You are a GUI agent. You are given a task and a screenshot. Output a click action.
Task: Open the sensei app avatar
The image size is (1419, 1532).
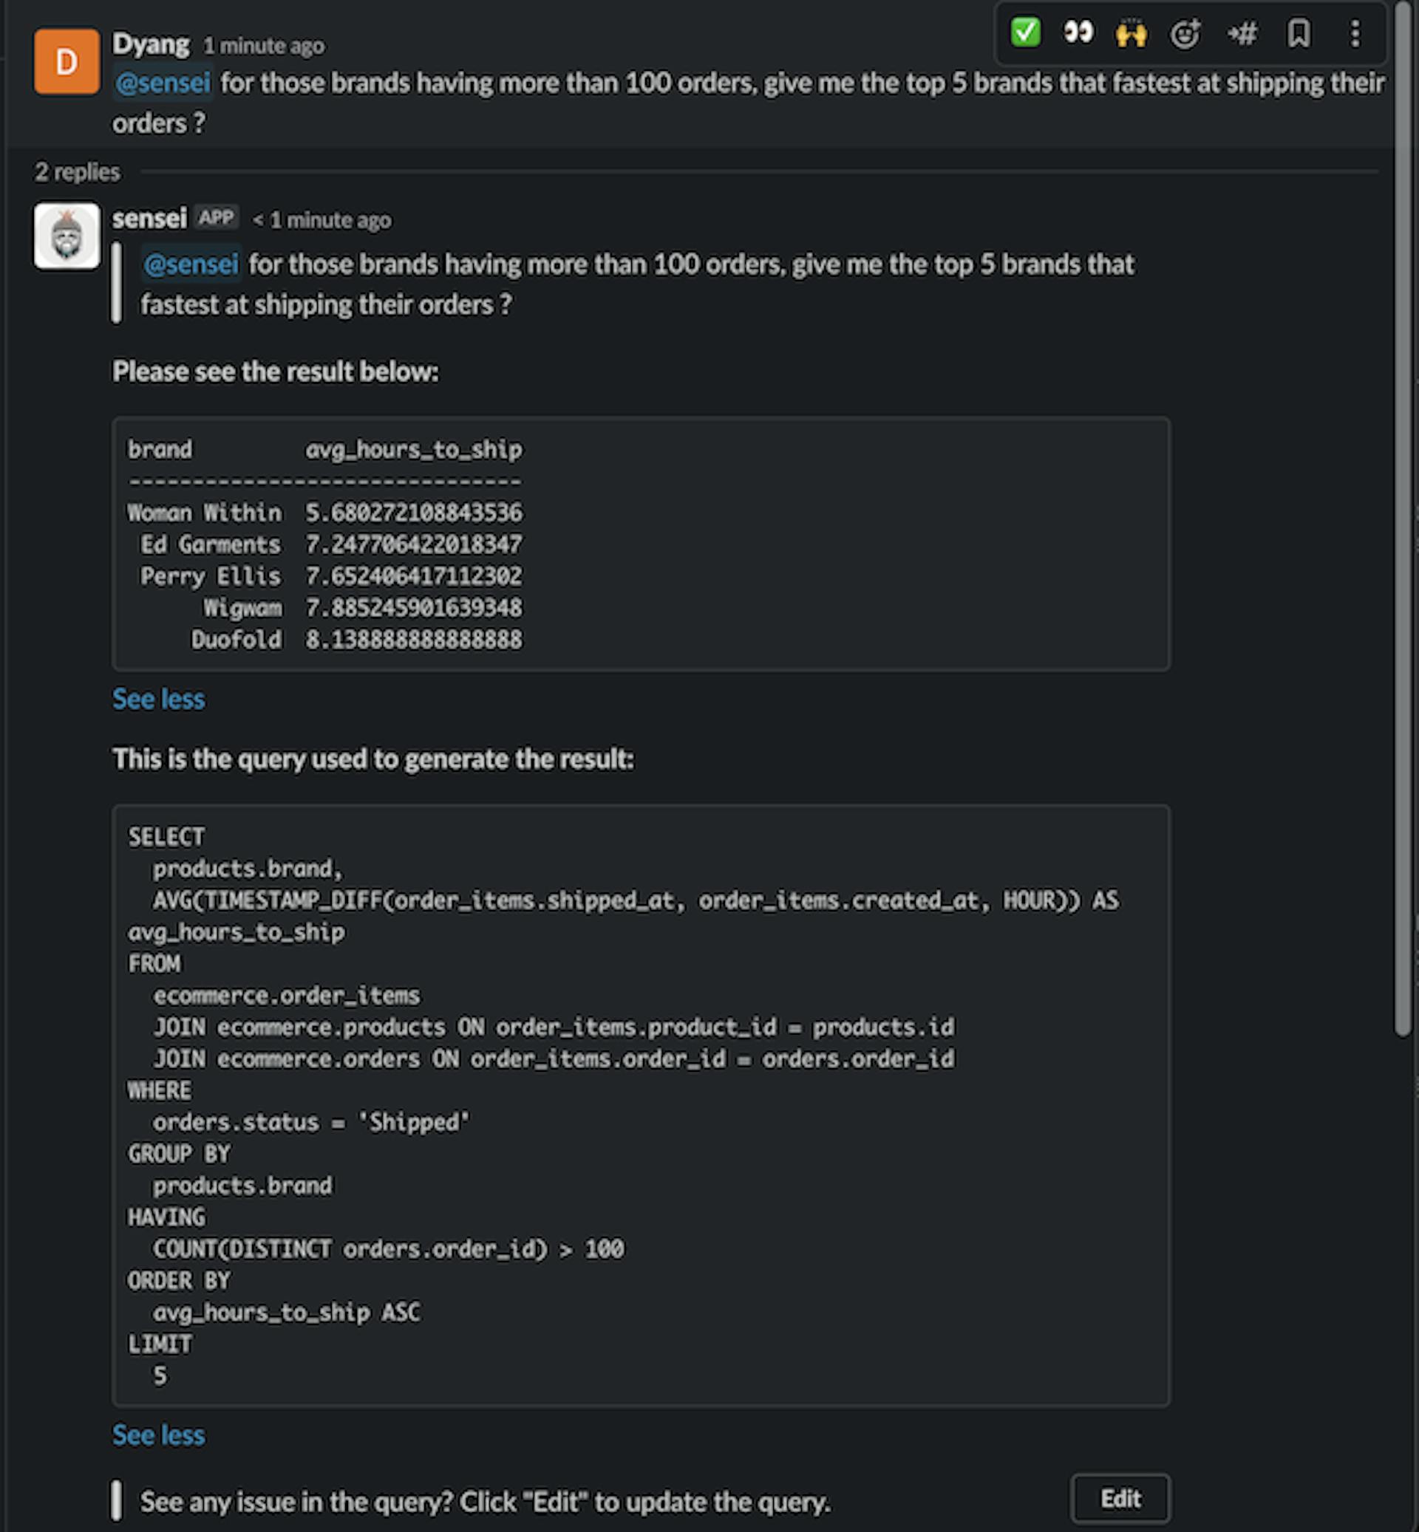pyautogui.click(x=67, y=236)
